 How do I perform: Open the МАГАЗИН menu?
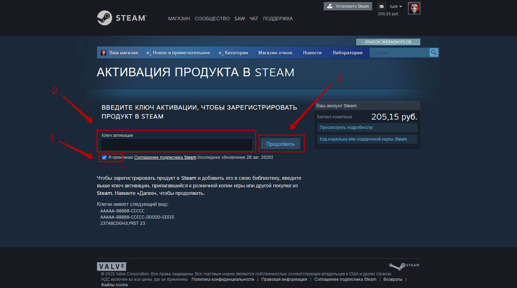pos(179,19)
